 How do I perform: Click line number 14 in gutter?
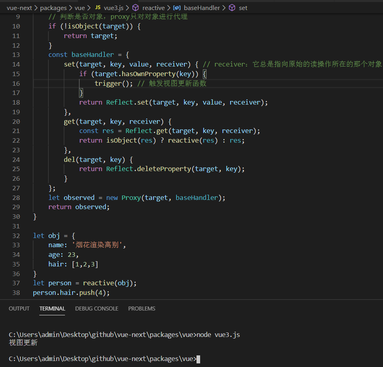coord(16,65)
